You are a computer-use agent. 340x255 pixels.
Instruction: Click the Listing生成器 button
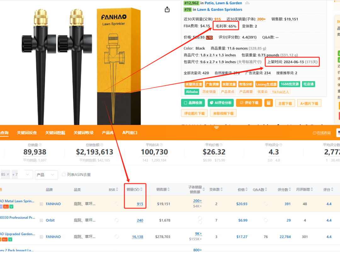266,84
